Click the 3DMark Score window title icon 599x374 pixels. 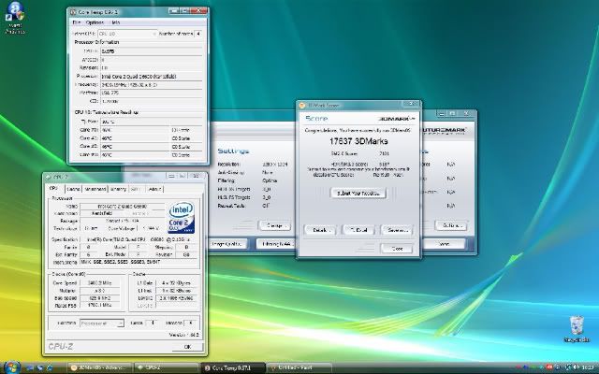pyautogui.click(x=301, y=106)
